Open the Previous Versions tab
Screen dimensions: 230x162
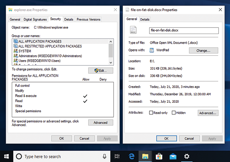[x=89, y=19]
